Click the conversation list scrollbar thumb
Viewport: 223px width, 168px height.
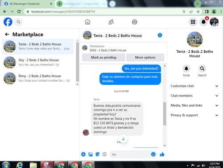coord(78,62)
